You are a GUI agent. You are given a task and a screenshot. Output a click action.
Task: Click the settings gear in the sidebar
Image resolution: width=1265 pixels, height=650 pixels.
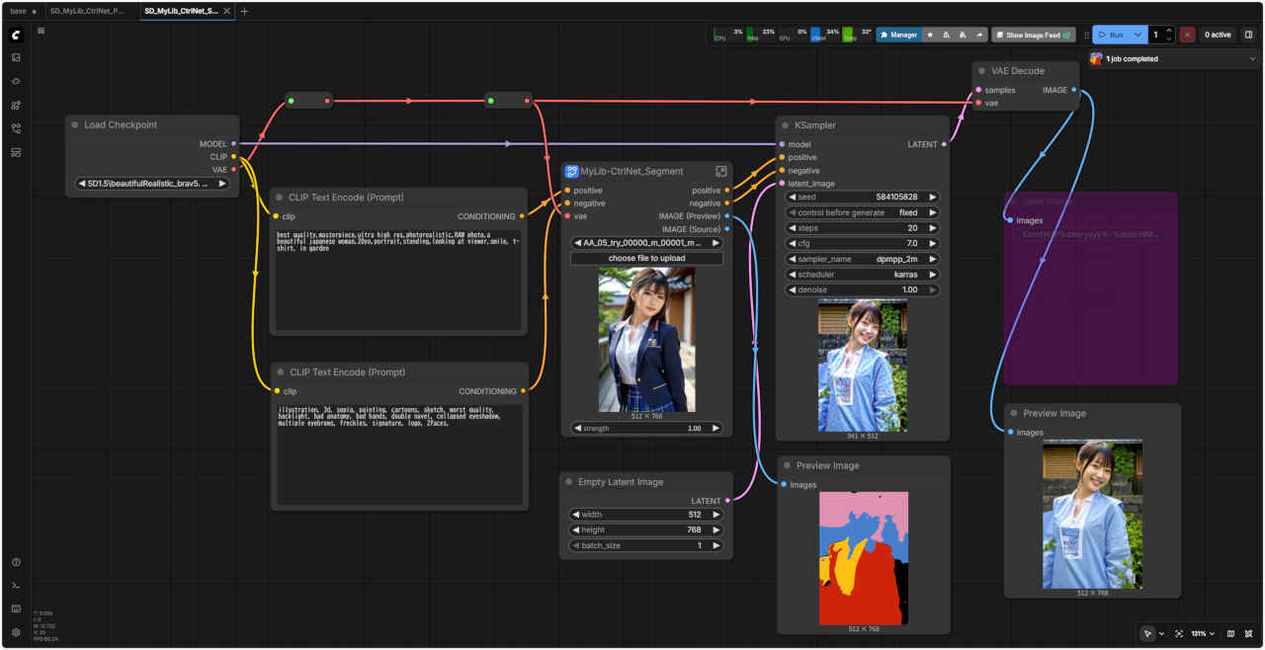pyautogui.click(x=16, y=632)
